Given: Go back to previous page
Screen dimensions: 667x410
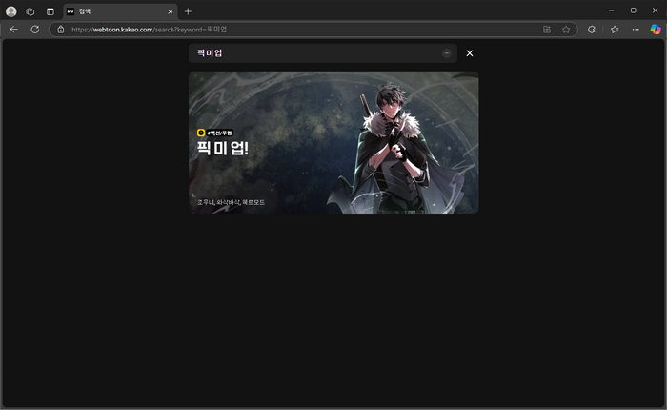Looking at the screenshot, I should click(x=14, y=30).
